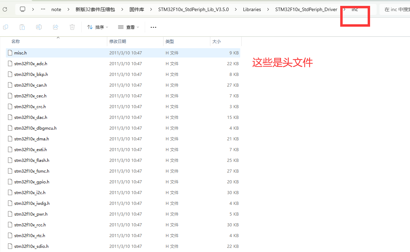Select the stm32f10x_gpio.h file
Screen dimensions: 410x252
point(123,182)
